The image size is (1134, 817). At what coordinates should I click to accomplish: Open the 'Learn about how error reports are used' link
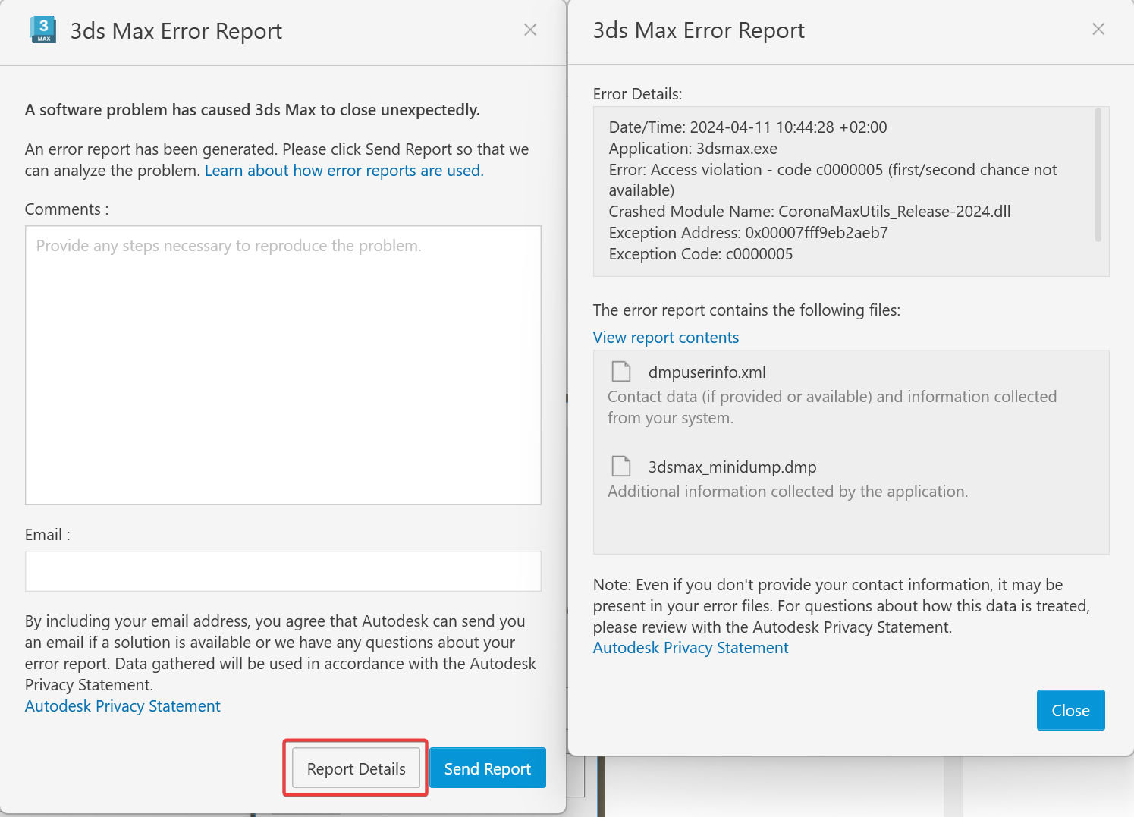(344, 171)
